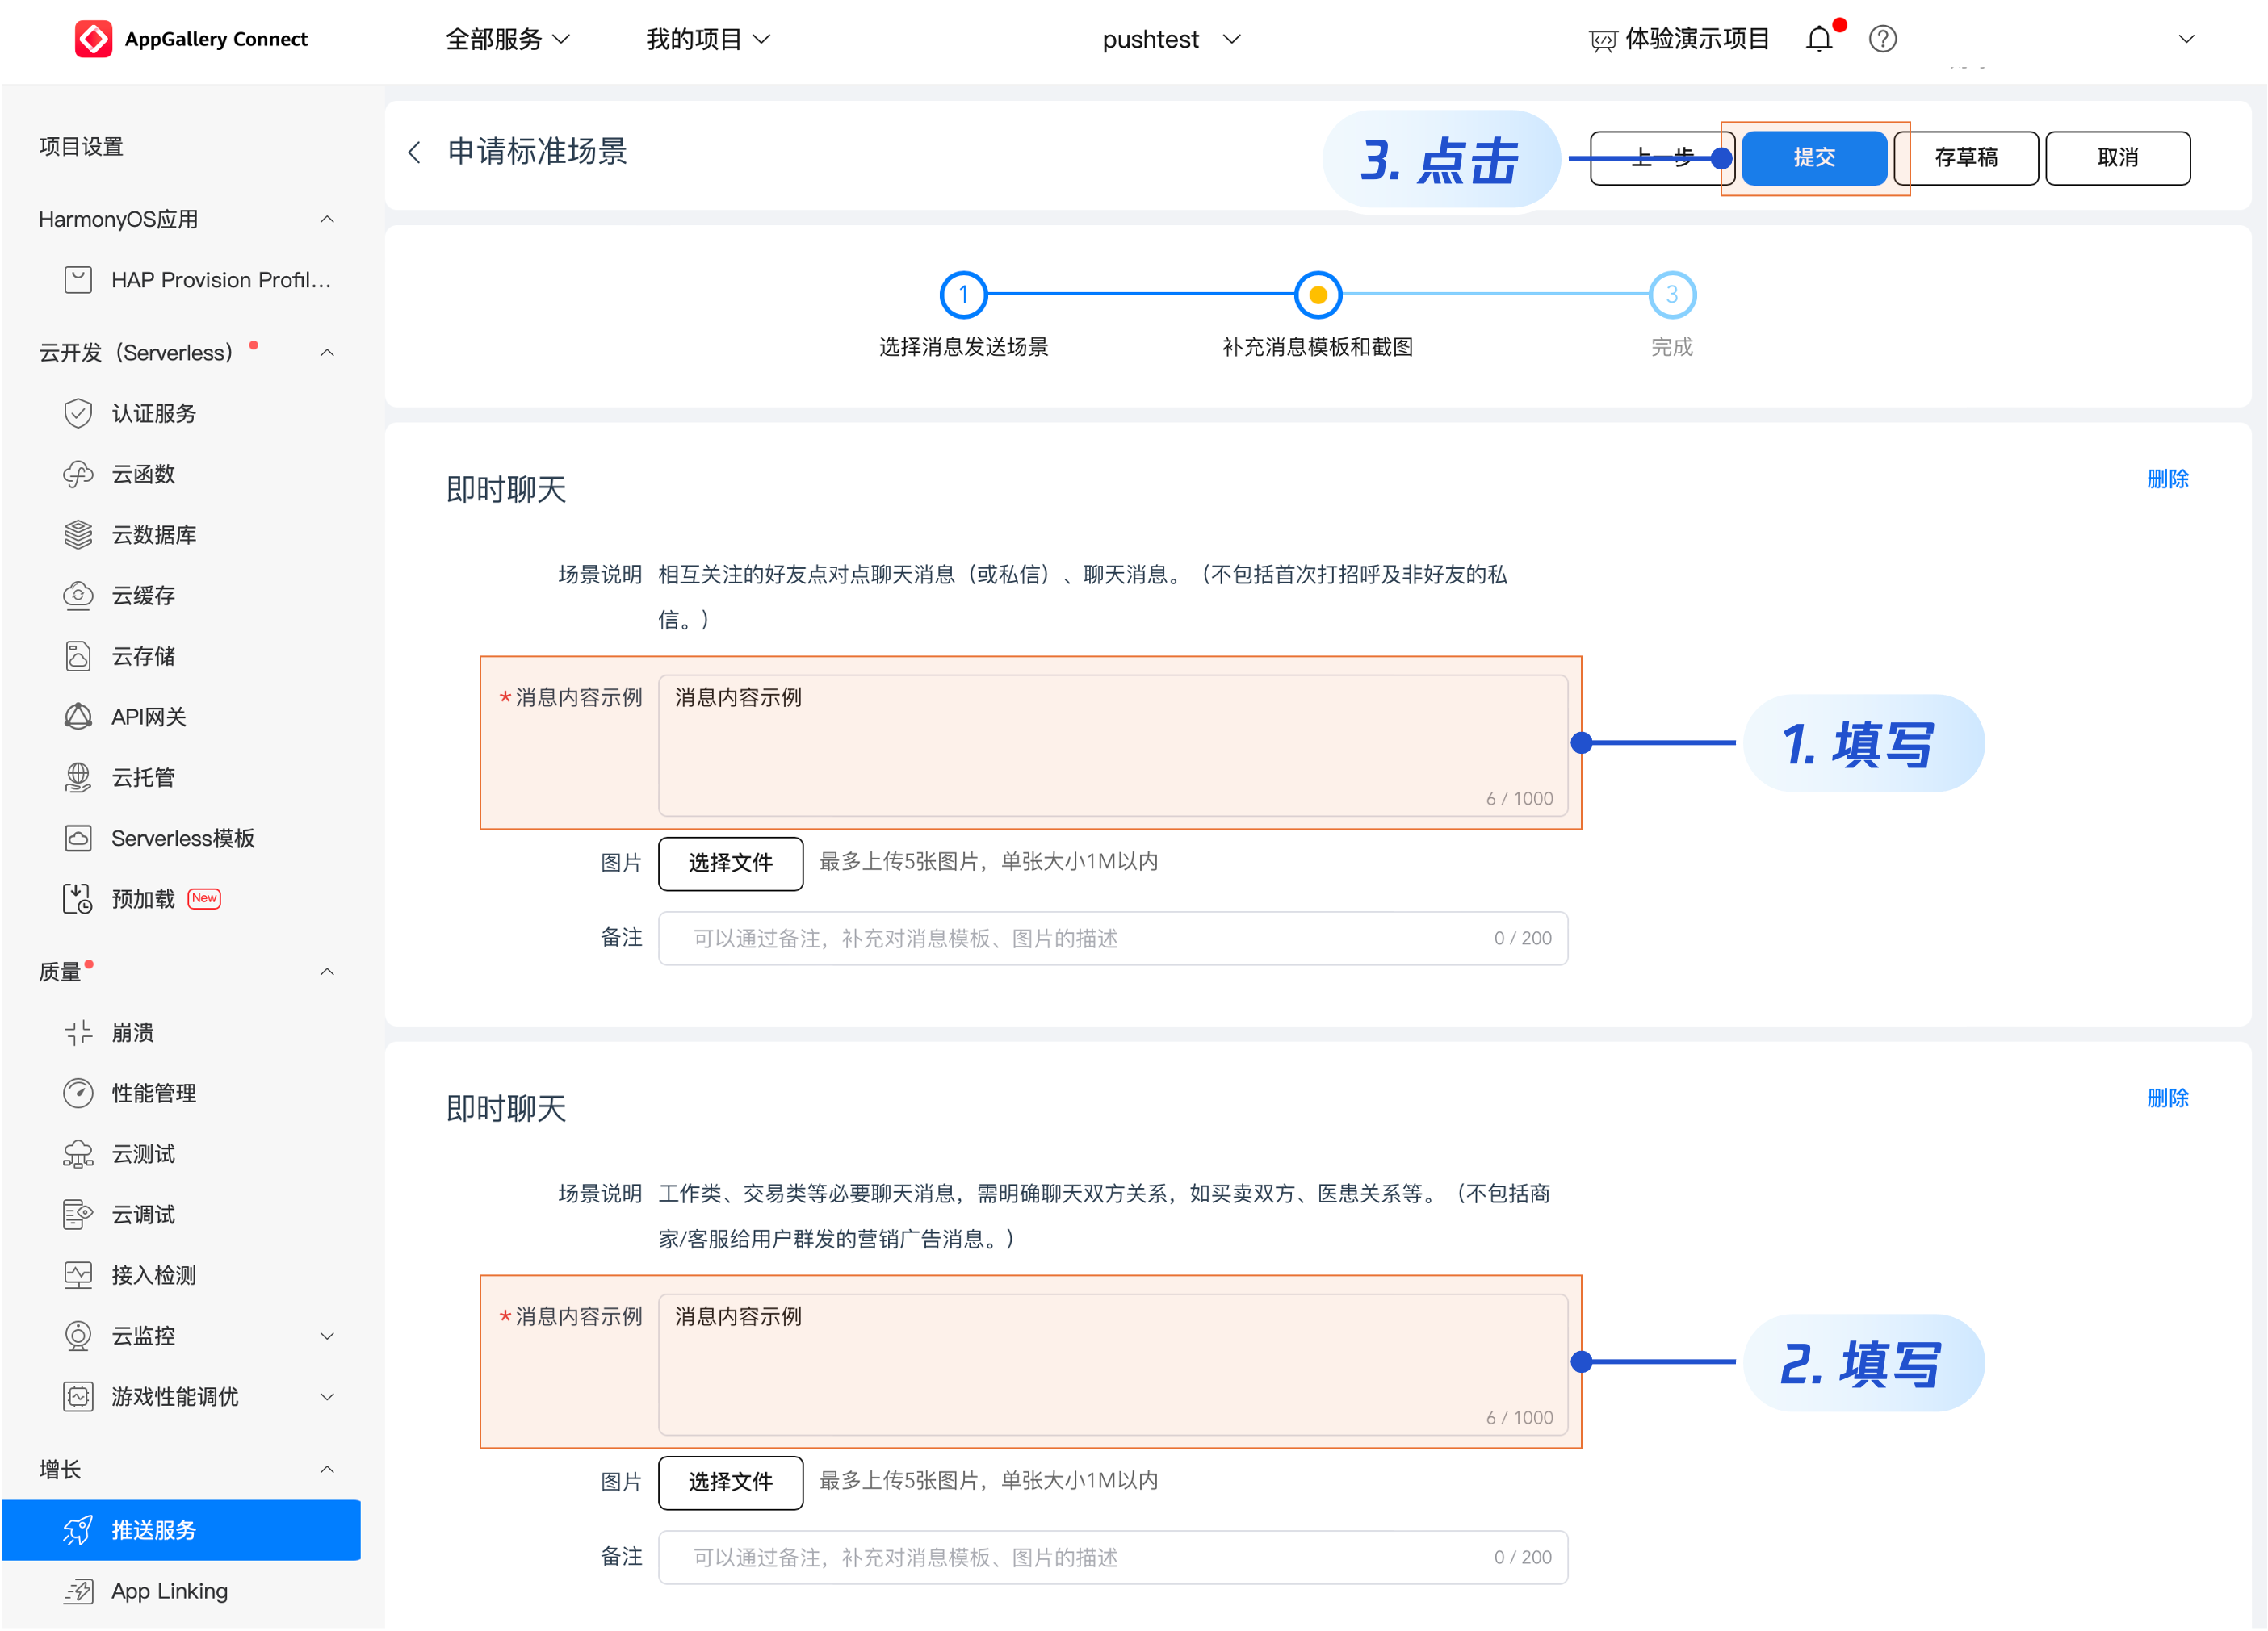Open the pushtest app selector dropdown
Image resolution: width=2268 pixels, height=1631 pixels.
click(1172, 39)
